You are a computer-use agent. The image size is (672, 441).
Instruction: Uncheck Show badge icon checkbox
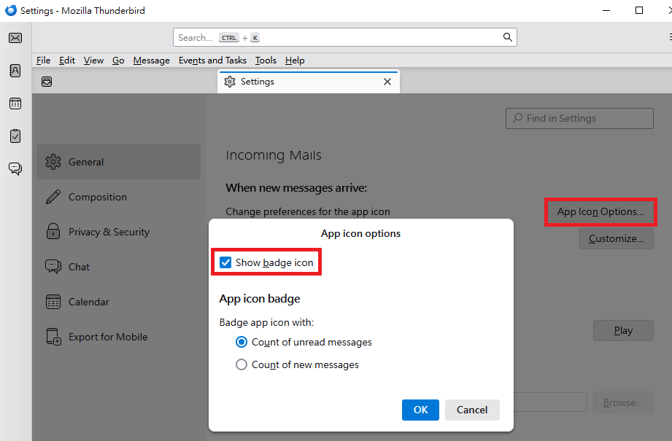(225, 262)
